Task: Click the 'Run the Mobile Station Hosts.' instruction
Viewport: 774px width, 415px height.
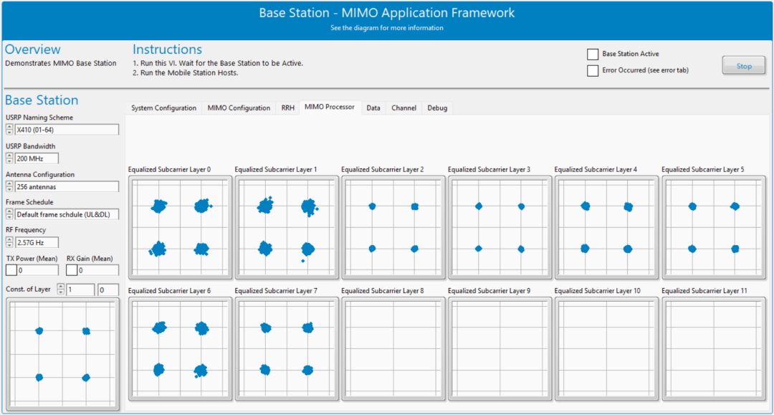Action: (186, 72)
